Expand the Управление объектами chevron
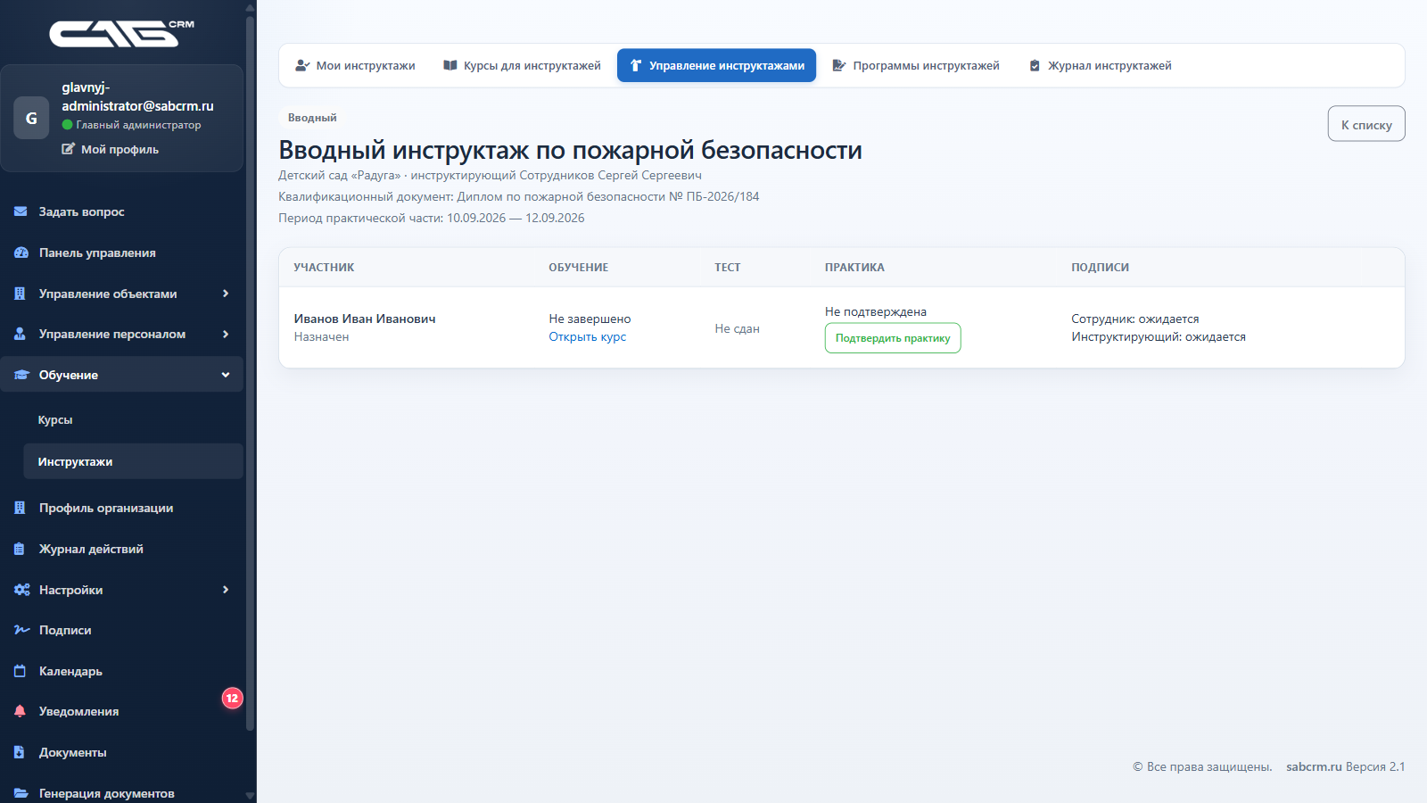This screenshot has width=1427, height=803. tap(226, 294)
